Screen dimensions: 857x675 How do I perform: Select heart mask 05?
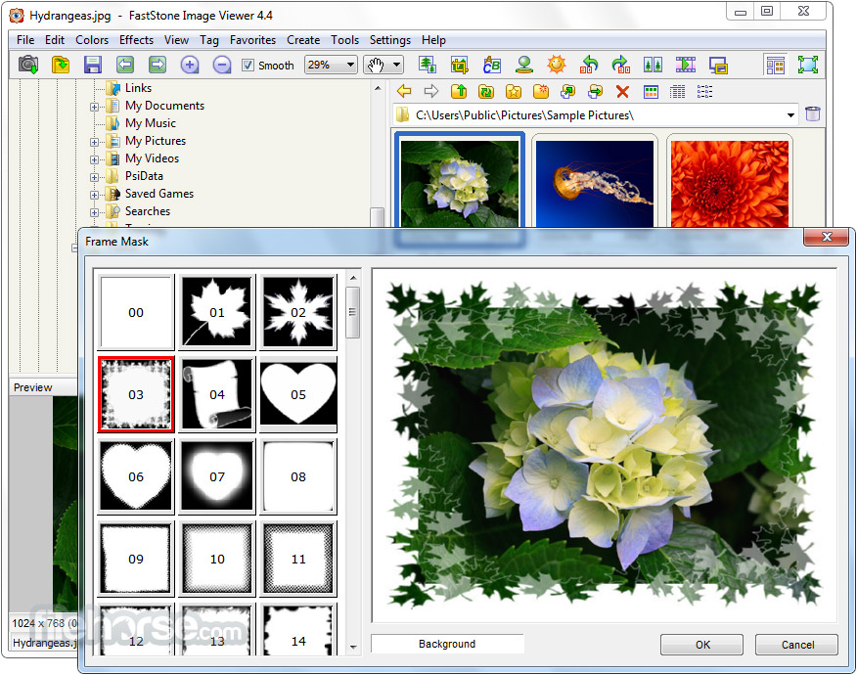298,394
